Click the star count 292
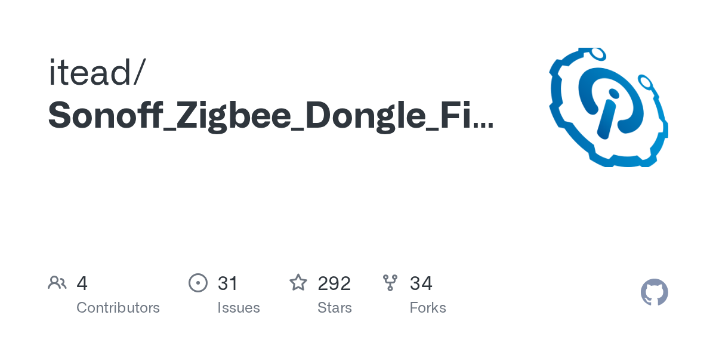 tap(334, 283)
